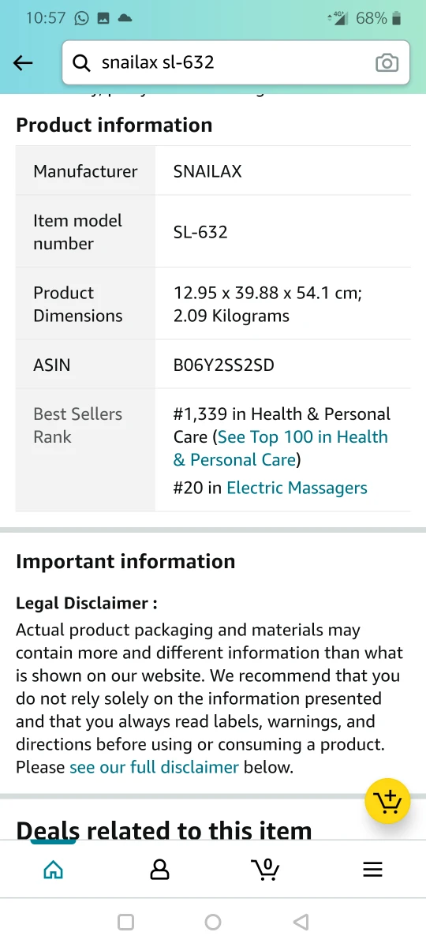Tap the WhatsApp notification icon in status bar
The image size is (426, 947).
[x=81, y=18]
